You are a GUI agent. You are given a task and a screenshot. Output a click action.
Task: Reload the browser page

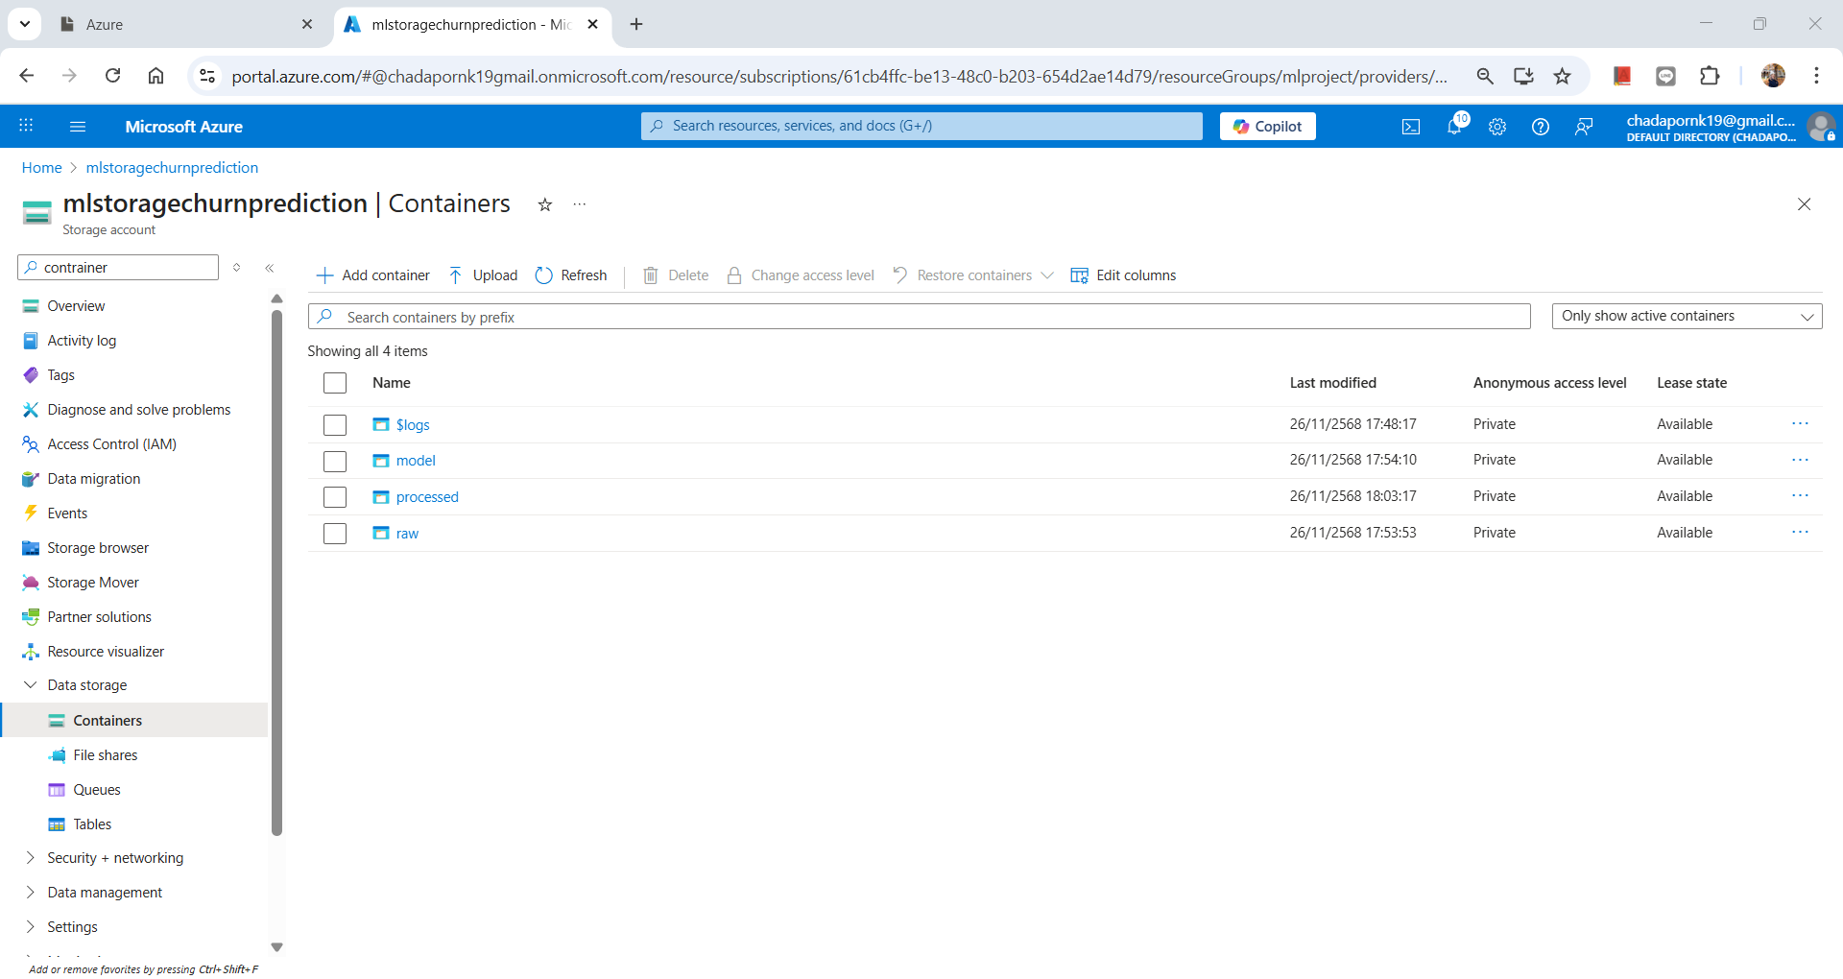pyautogui.click(x=113, y=76)
